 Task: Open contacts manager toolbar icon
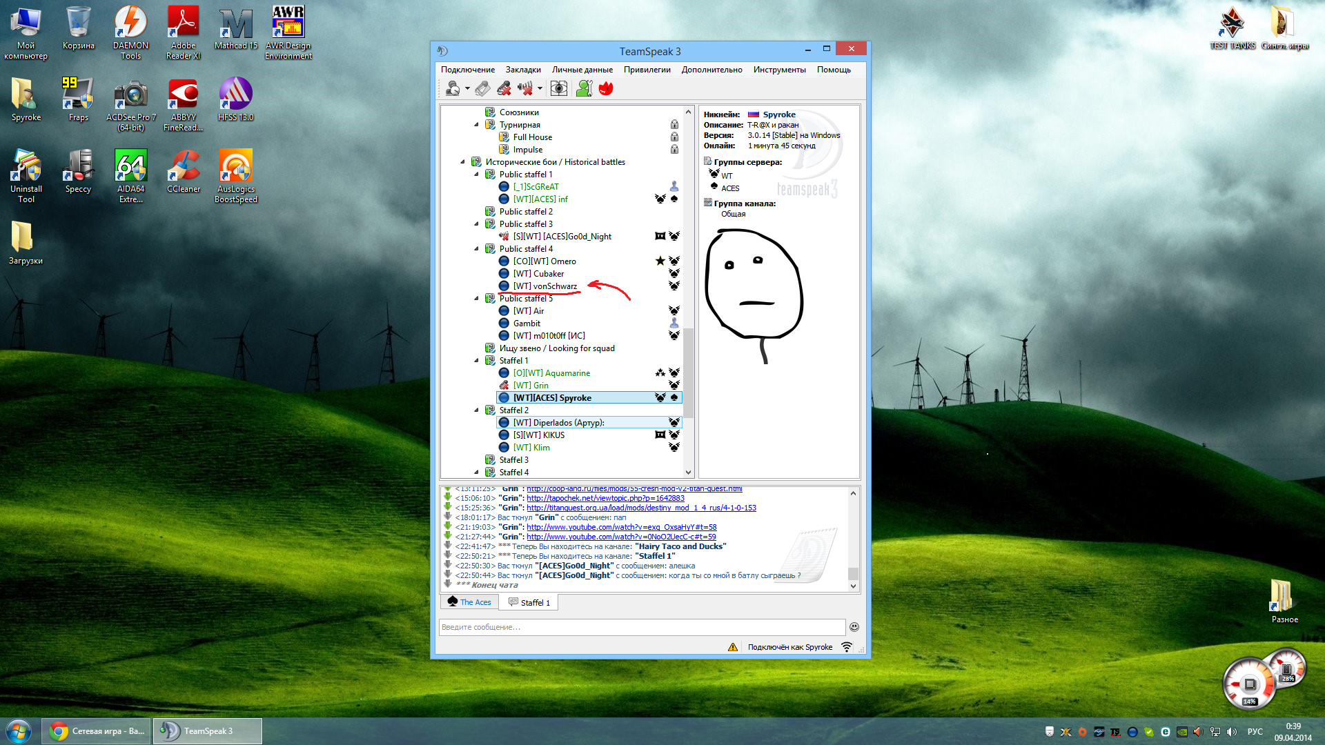coord(585,88)
